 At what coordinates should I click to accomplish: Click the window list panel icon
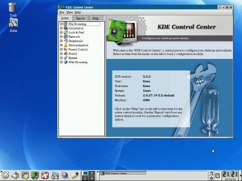coord(25,175)
